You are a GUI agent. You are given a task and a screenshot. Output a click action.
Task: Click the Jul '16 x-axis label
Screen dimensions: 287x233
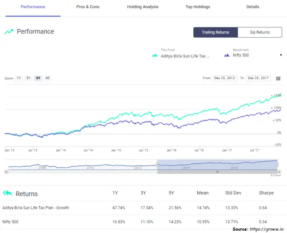coord(199,151)
